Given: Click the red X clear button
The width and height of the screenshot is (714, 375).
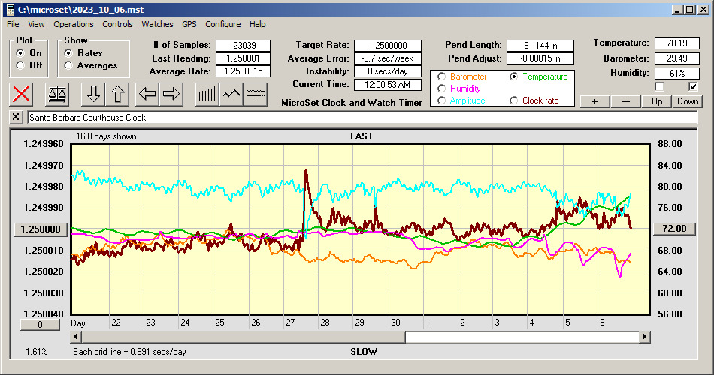Looking at the screenshot, I should (x=23, y=94).
